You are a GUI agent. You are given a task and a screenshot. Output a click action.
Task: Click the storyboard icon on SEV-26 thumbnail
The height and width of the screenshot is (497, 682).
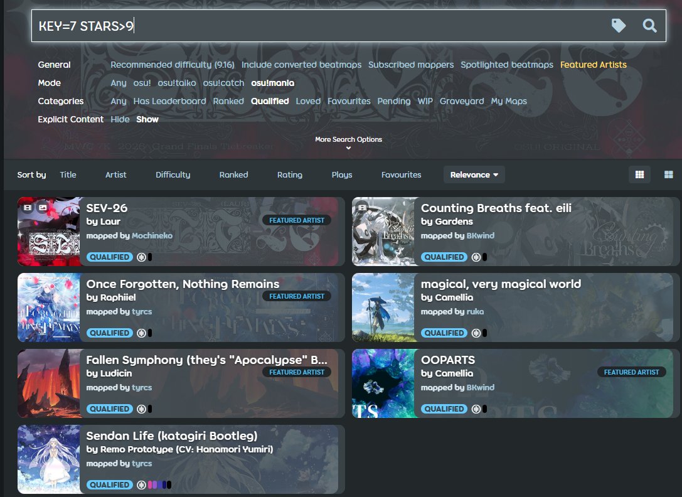pos(43,208)
